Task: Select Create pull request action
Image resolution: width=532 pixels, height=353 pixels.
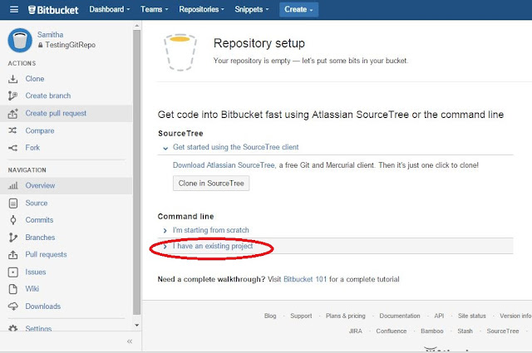Action: (x=56, y=113)
